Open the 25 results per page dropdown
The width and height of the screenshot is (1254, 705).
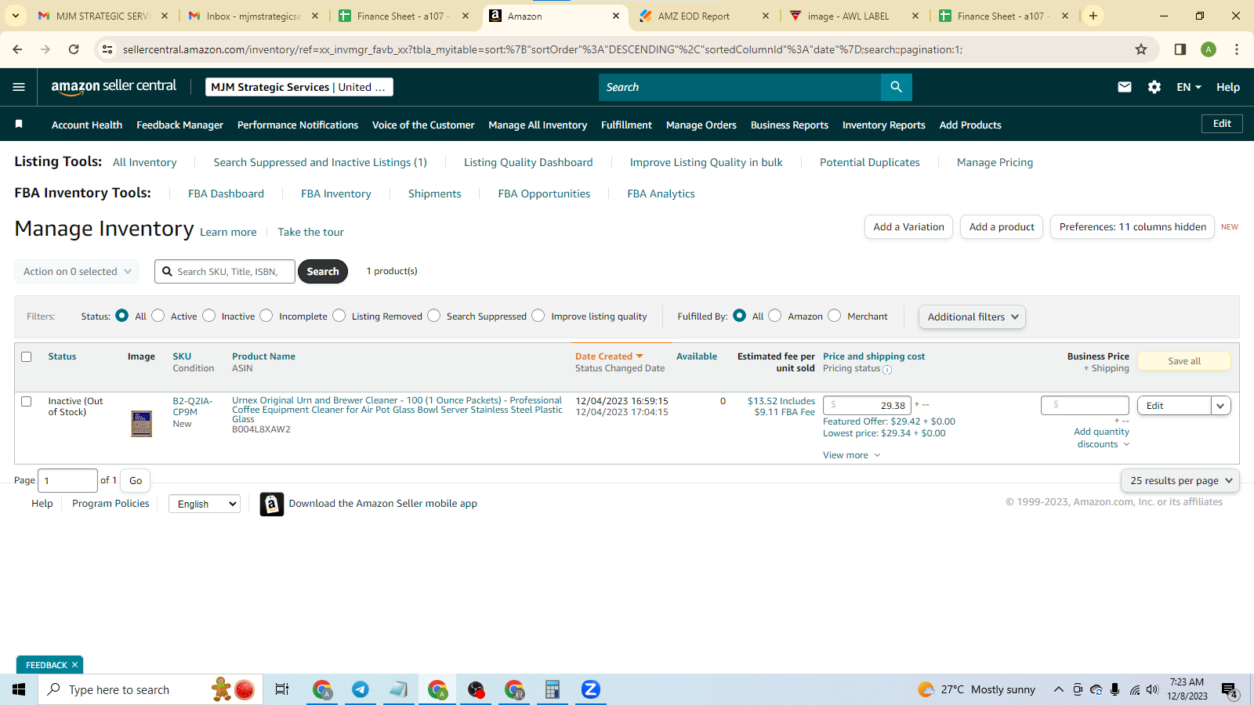1180,480
